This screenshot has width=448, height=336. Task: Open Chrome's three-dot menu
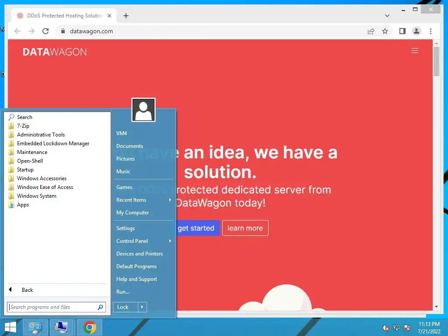(430, 31)
